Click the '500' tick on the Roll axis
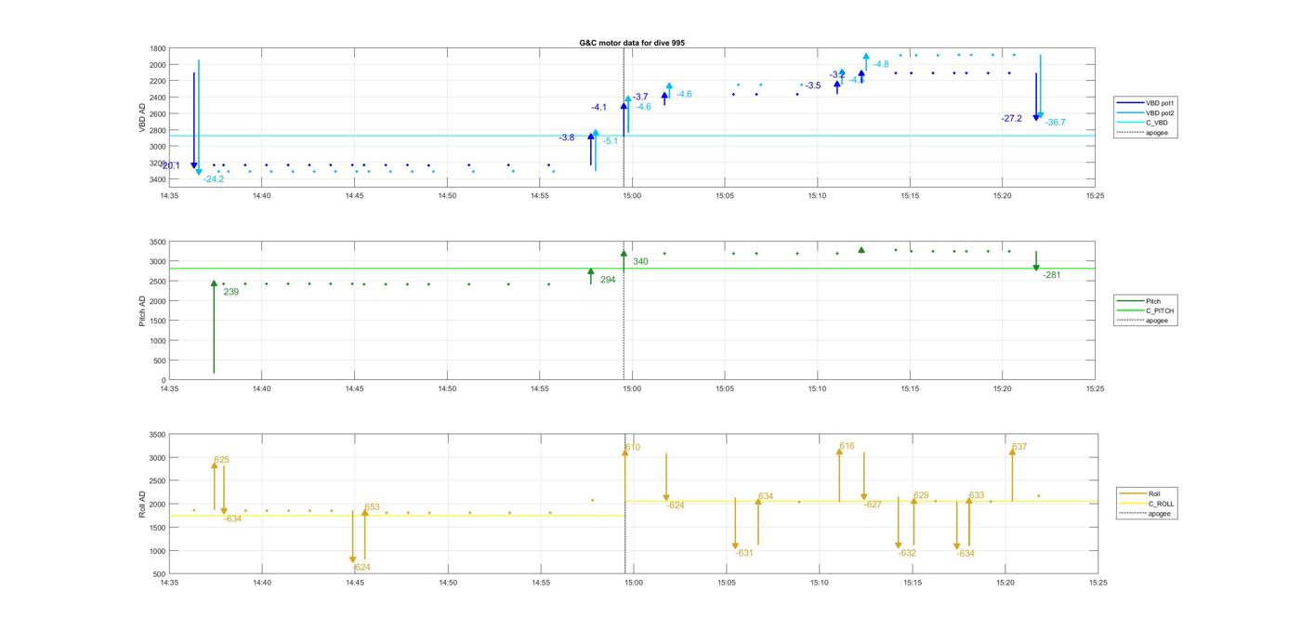 click(160, 574)
